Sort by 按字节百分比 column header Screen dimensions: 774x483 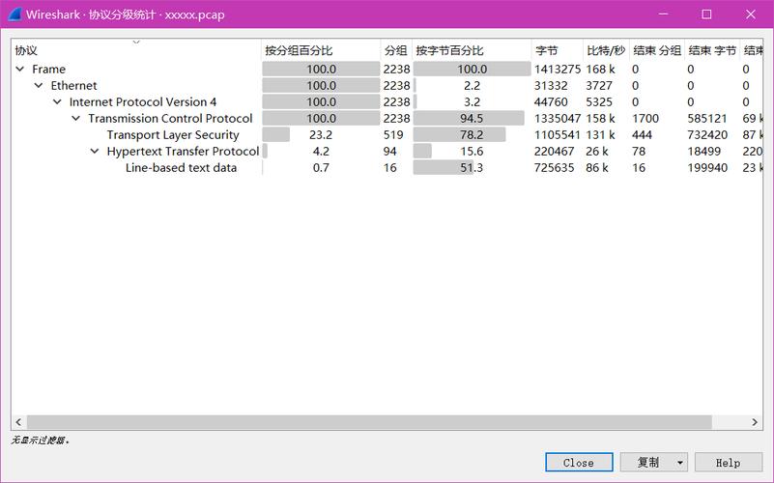[449, 50]
